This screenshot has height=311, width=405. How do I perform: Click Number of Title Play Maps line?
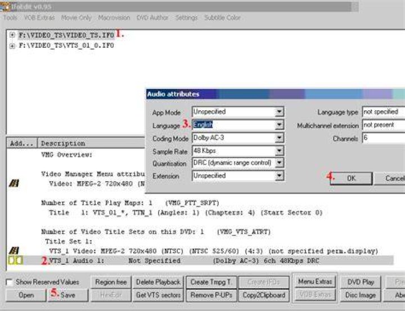pos(130,203)
